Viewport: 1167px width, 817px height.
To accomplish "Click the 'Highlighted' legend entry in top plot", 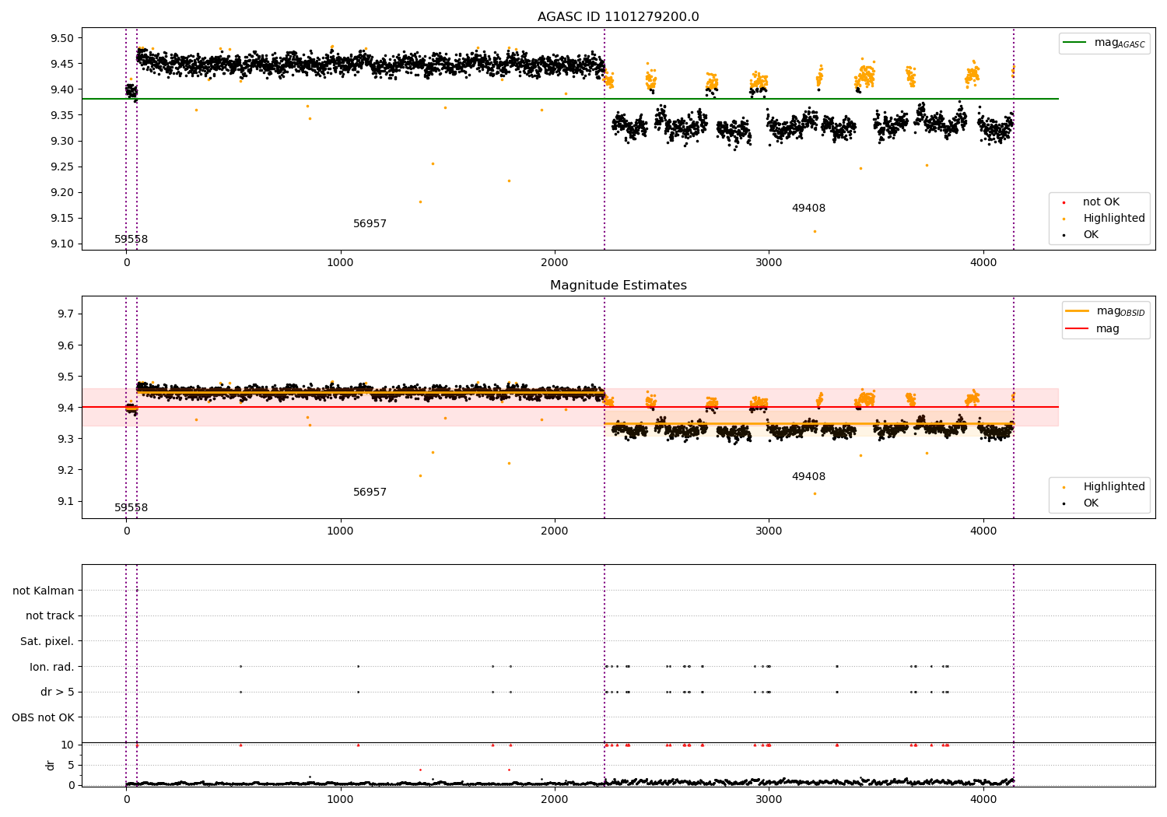I will [x=1113, y=219].
